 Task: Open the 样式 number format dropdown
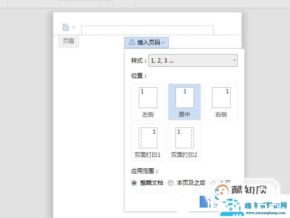(x=193, y=61)
